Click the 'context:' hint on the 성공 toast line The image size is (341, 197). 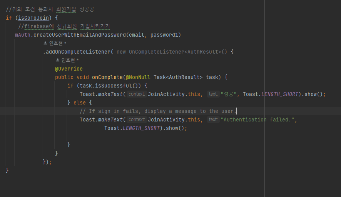pos(137,94)
